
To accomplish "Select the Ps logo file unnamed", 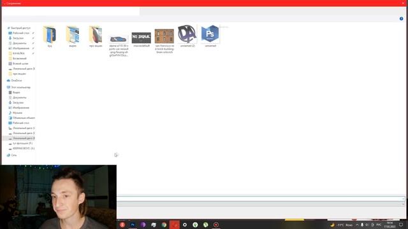I will pyautogui.click(x=210, y=34).
